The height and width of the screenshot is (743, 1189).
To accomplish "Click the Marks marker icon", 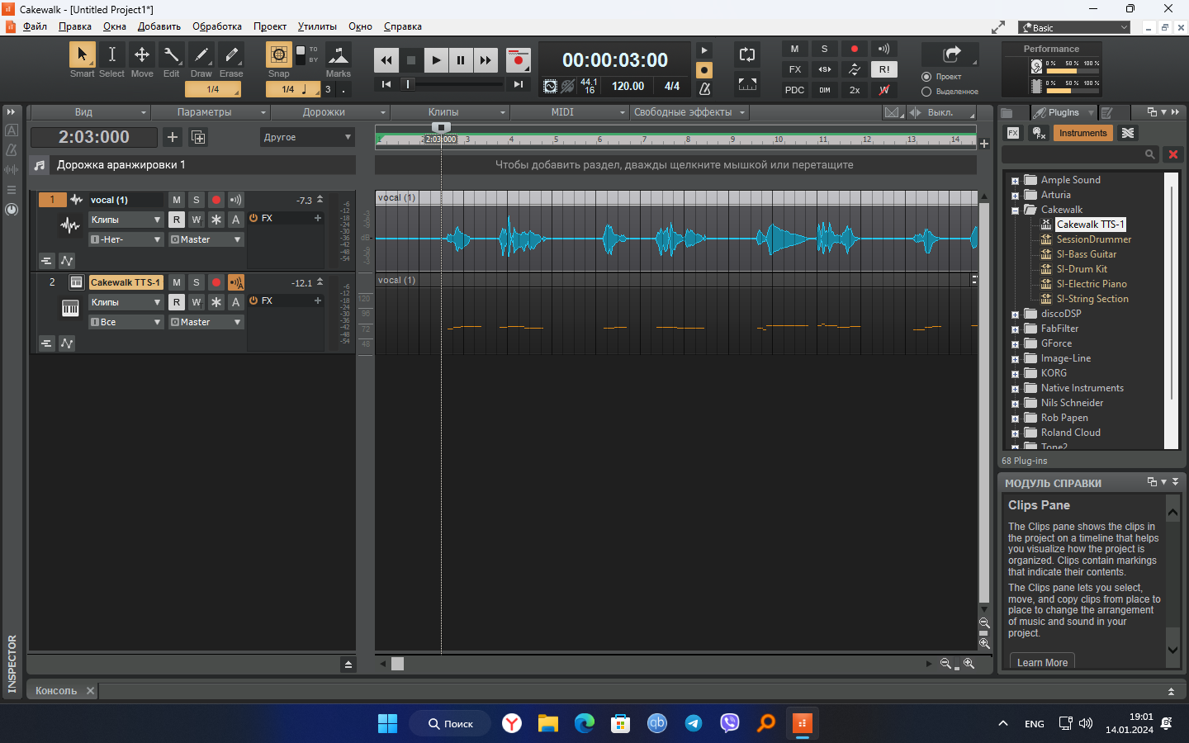I will pyautogui.click(x=338, y=55).
